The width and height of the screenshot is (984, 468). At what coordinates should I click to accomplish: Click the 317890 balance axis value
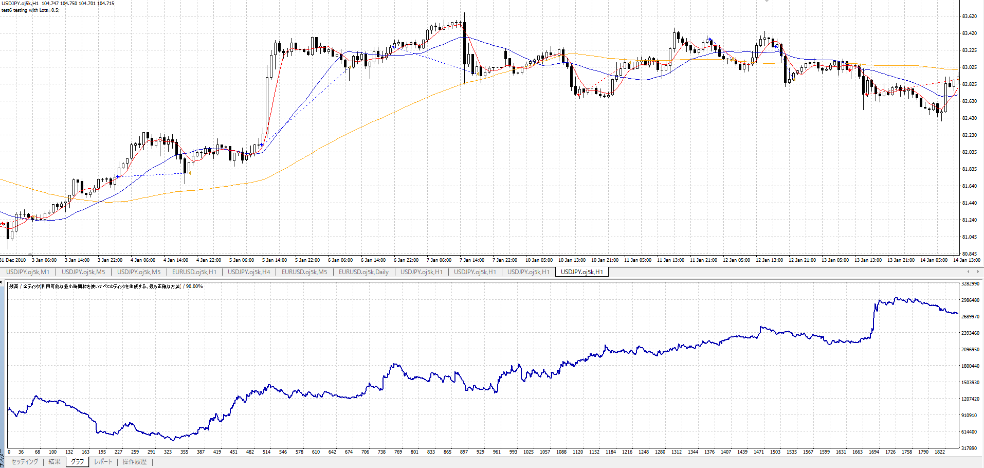[970, 448]
